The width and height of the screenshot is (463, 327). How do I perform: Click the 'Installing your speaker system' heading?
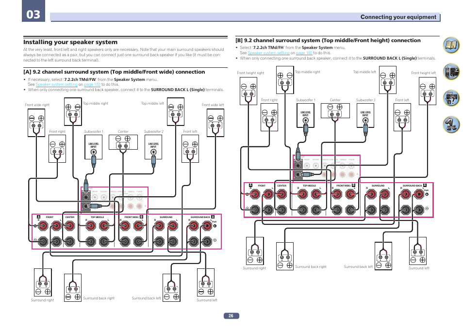point(70,42)
